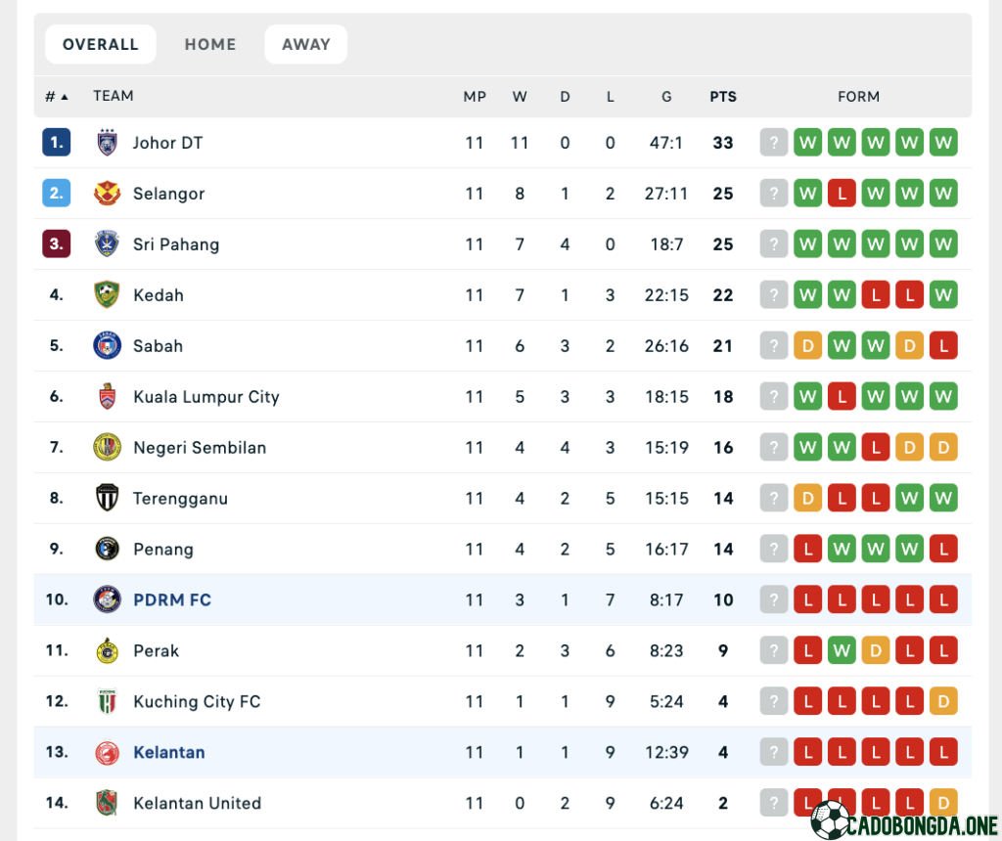Sort standings by MP column header
The width and height of the screenshot is (1002, 841).
pos(475,97)
